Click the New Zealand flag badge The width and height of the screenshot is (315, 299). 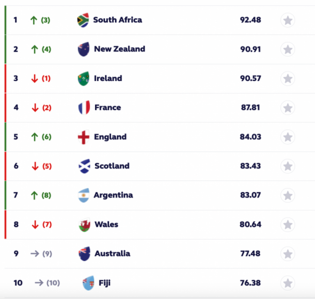coord(83,49)
